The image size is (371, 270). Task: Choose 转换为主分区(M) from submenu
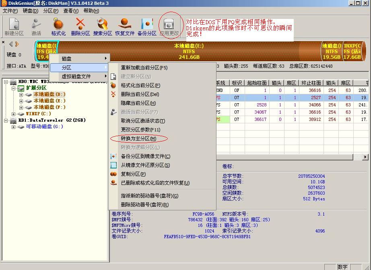tap(139, 139)
